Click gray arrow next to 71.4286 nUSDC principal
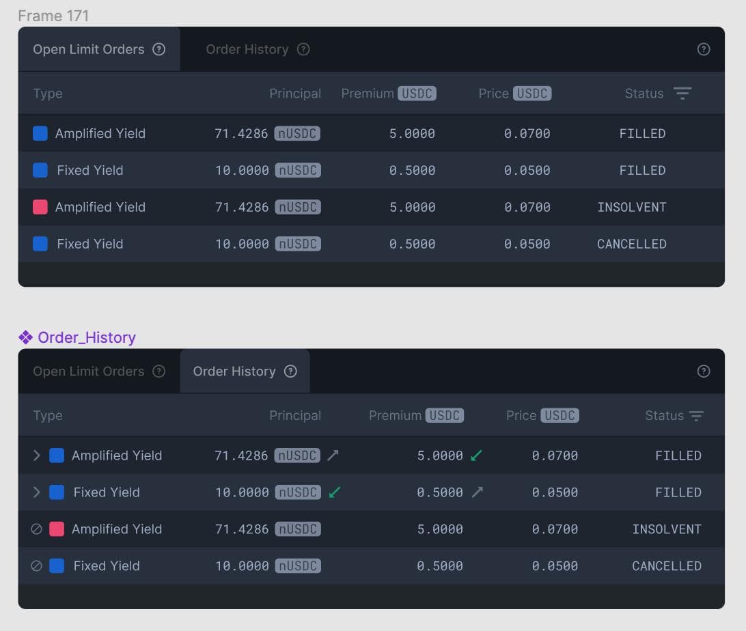 tap(333, 455)
